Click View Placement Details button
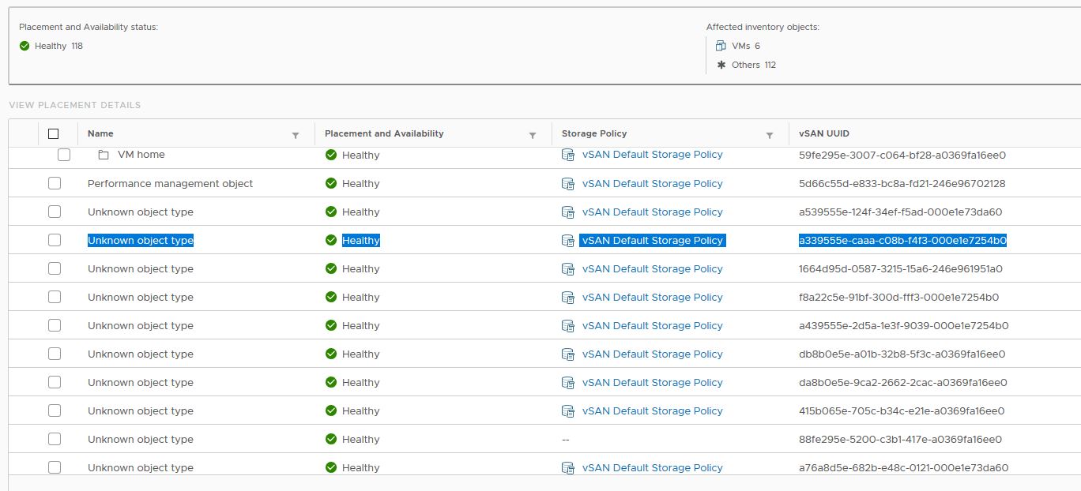This screenshot has height=491, width=1081. [75, 105]
